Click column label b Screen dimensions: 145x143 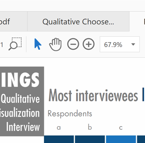(90, 127)
